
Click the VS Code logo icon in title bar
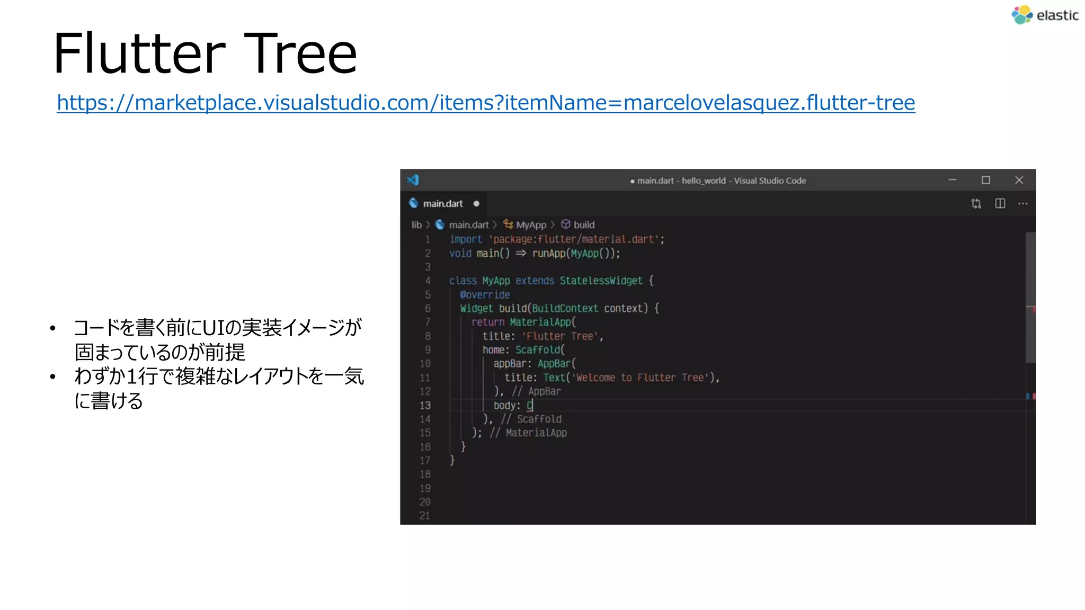[x=413, y=180]
